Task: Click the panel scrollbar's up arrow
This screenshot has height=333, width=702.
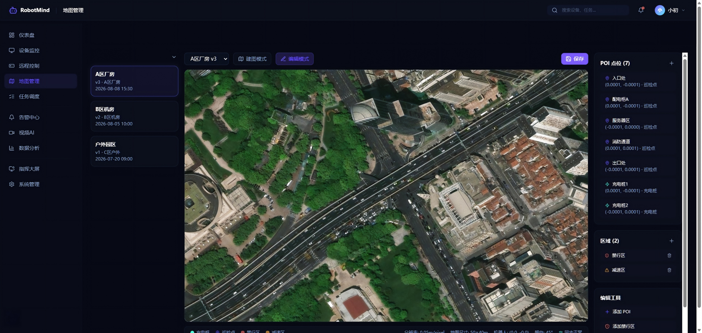Action: point(685,55)
